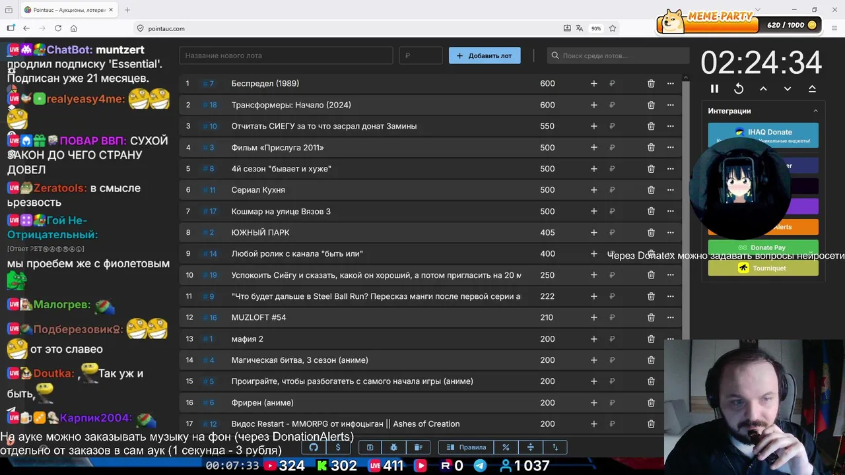Image resolution: width=845 pixels, height=475 pixels.
Task: Select lot name Видос Restart - MMORPG
Action: click(x=345, y=424)
